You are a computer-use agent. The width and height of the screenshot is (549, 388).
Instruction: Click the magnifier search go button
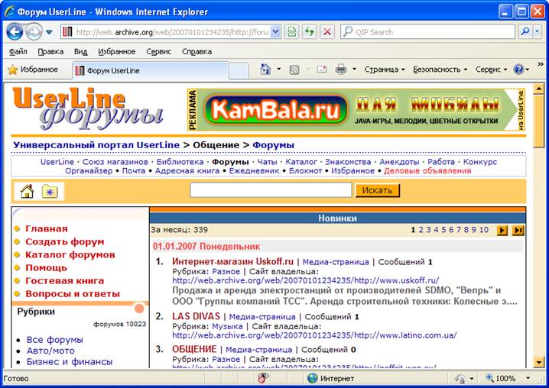[x=525, y=32]
